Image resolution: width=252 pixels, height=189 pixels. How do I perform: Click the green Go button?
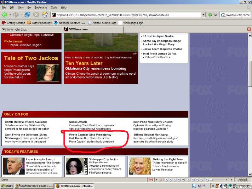coord(213,15)
